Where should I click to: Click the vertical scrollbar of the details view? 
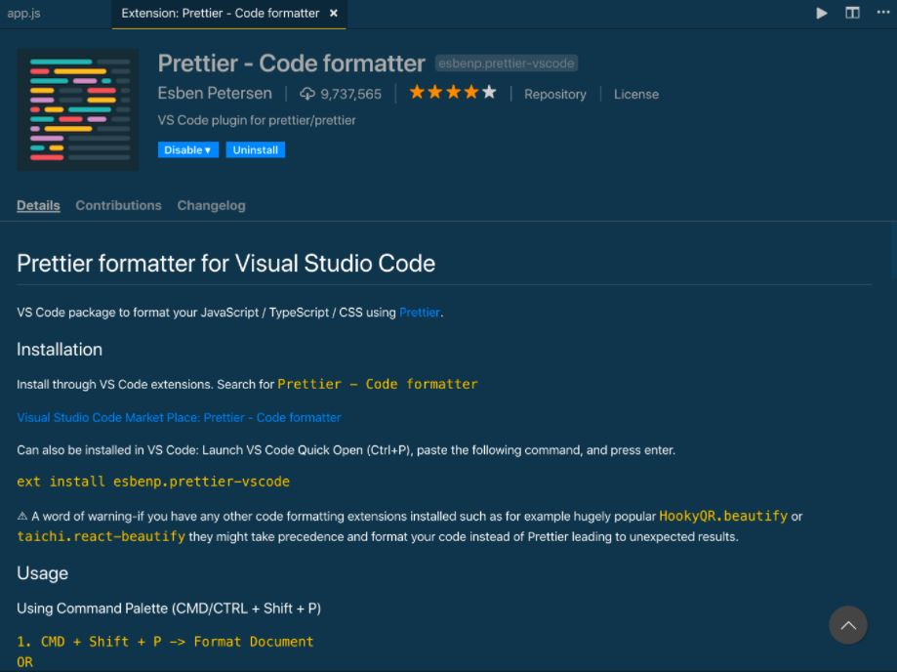pyautogui.click(x=893, y=252)
